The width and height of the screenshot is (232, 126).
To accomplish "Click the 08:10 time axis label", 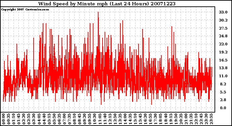I will point(74,119).
